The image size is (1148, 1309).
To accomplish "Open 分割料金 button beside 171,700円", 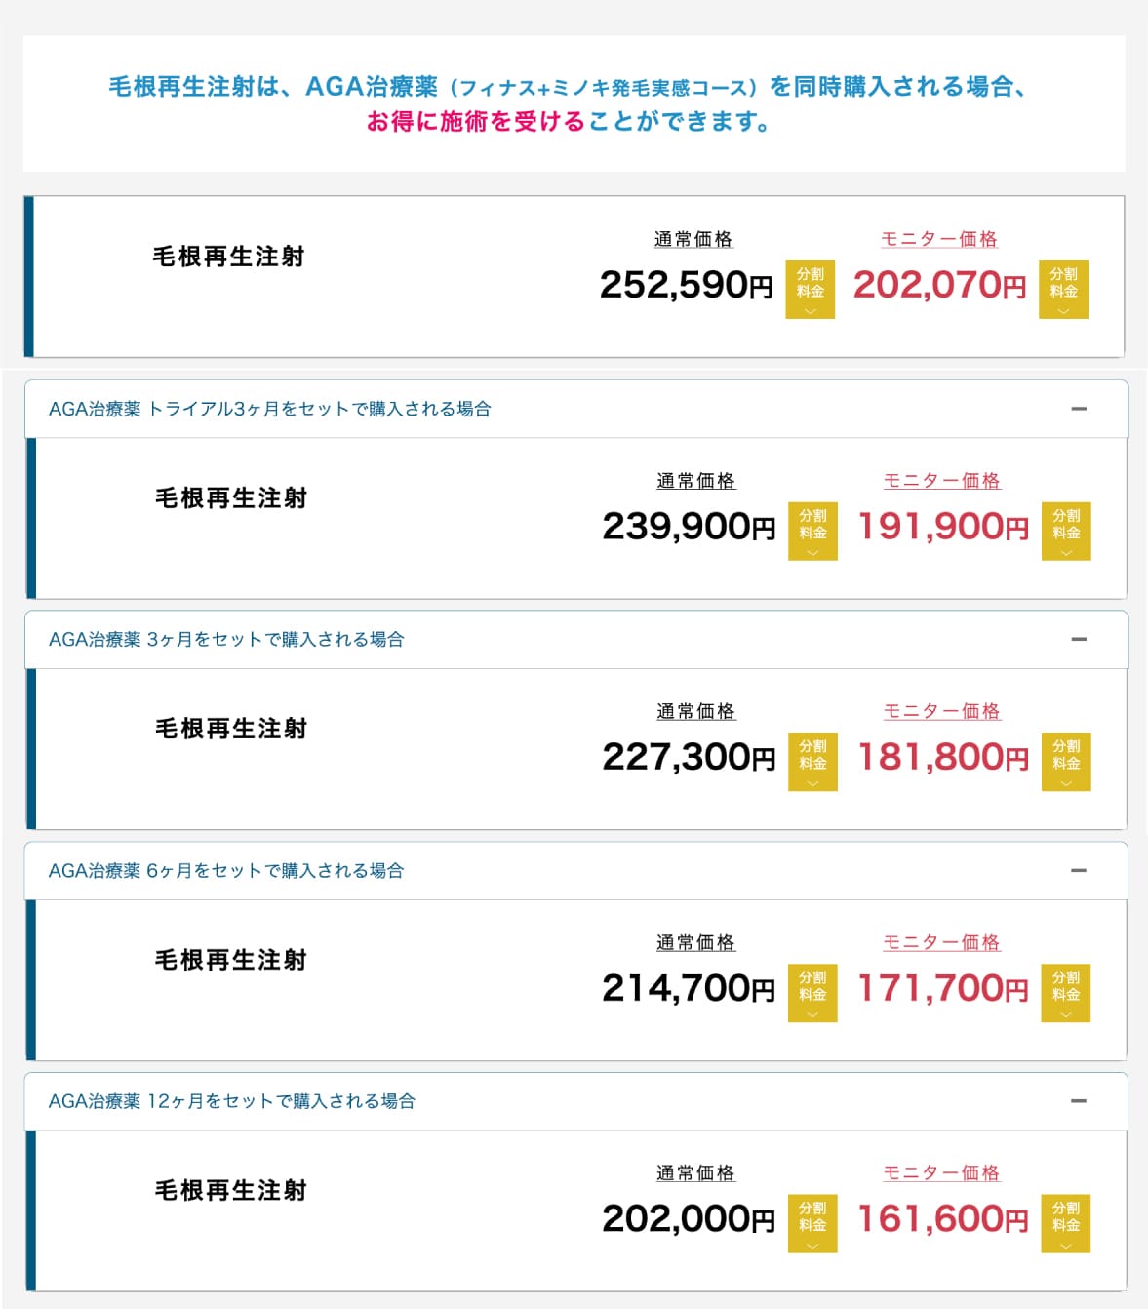I will [x=1066, y=993].
